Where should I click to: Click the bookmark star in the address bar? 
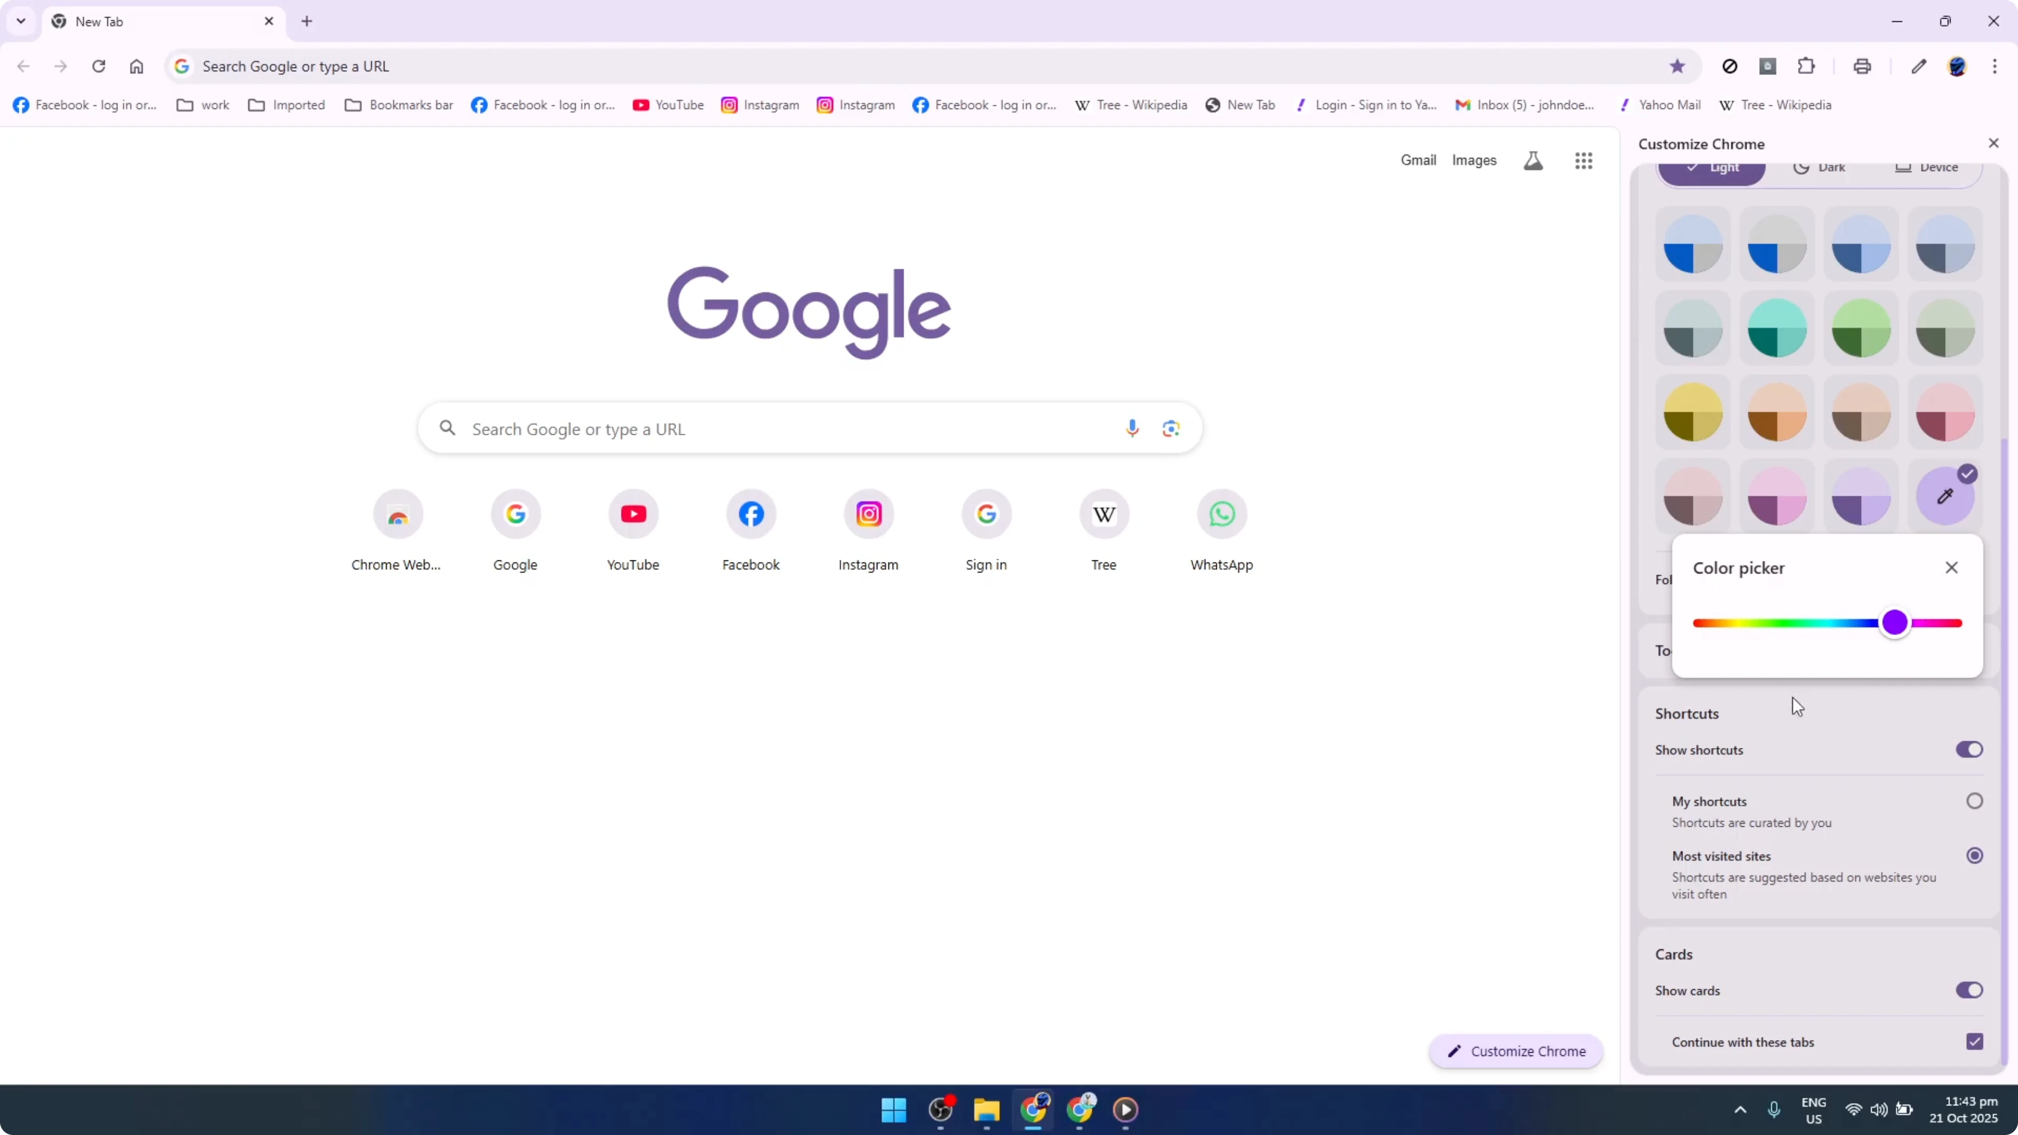point(1676,66)
